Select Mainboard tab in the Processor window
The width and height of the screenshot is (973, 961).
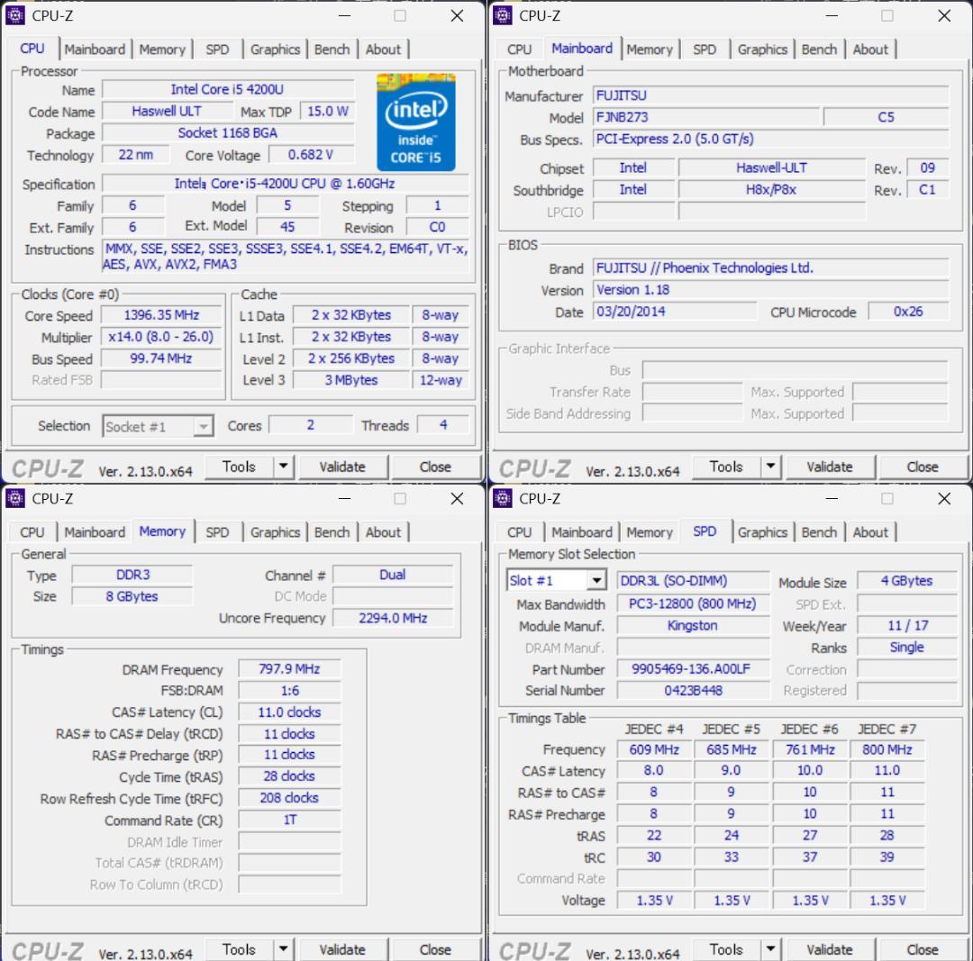[95, 50]
